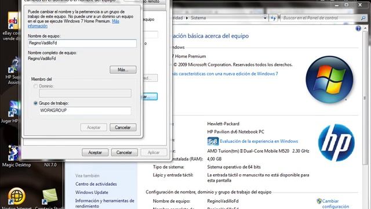This screenshot has height=209, width=371.
Task: Open link about new Windows 7 edition features
Action: [x=225, y=74]
